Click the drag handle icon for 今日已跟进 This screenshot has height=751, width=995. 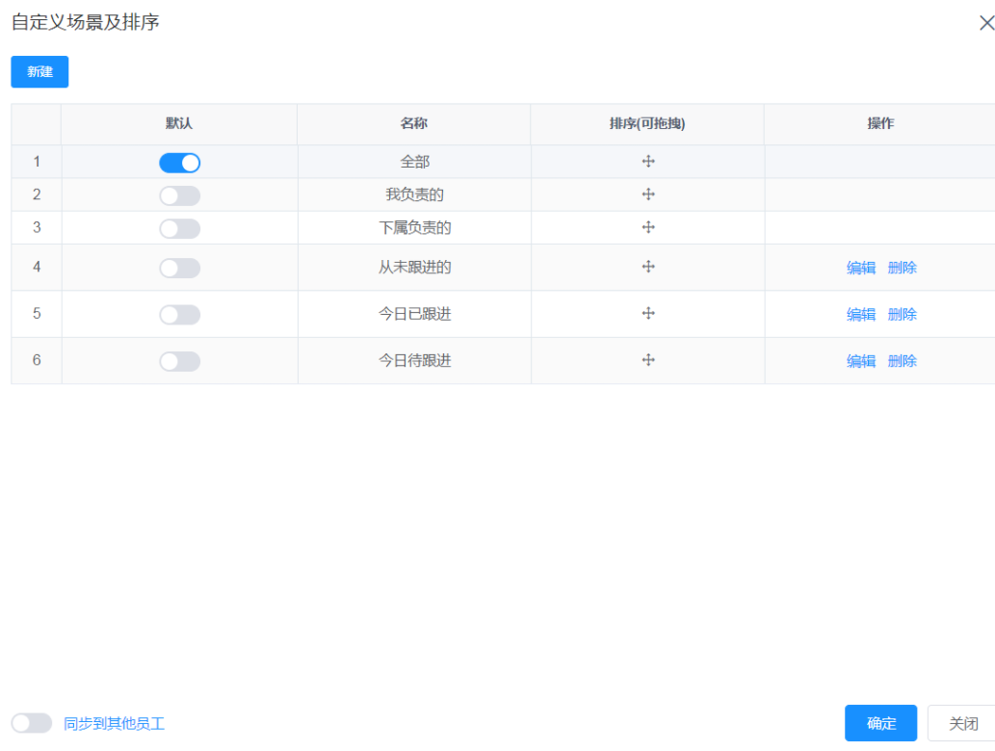click(647, 313)
